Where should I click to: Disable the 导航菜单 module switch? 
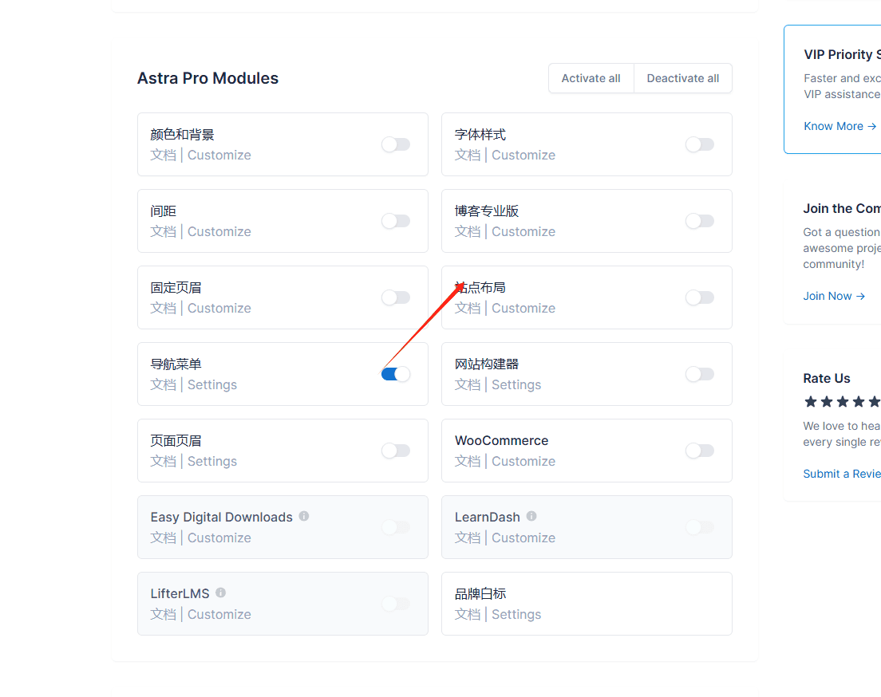tap(396, 374)
